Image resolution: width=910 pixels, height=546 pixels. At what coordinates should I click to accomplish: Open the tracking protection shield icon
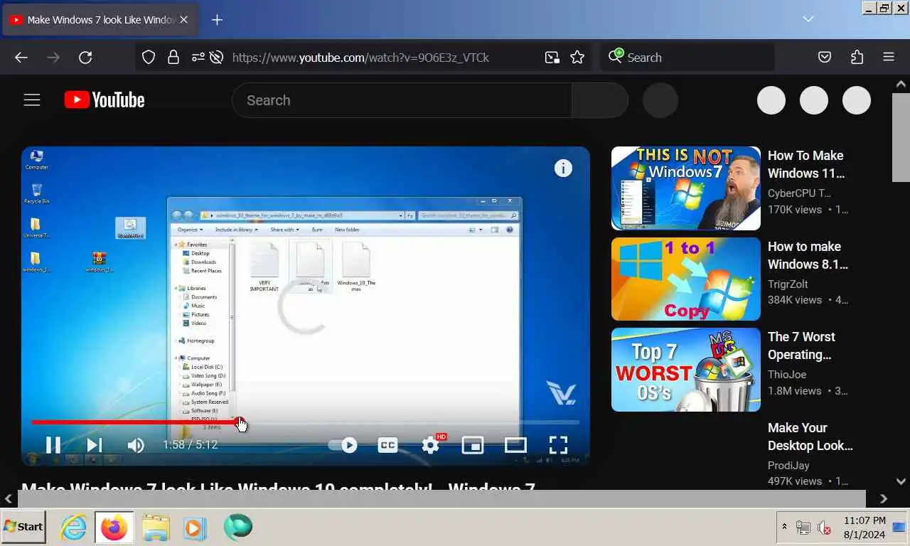149,58
